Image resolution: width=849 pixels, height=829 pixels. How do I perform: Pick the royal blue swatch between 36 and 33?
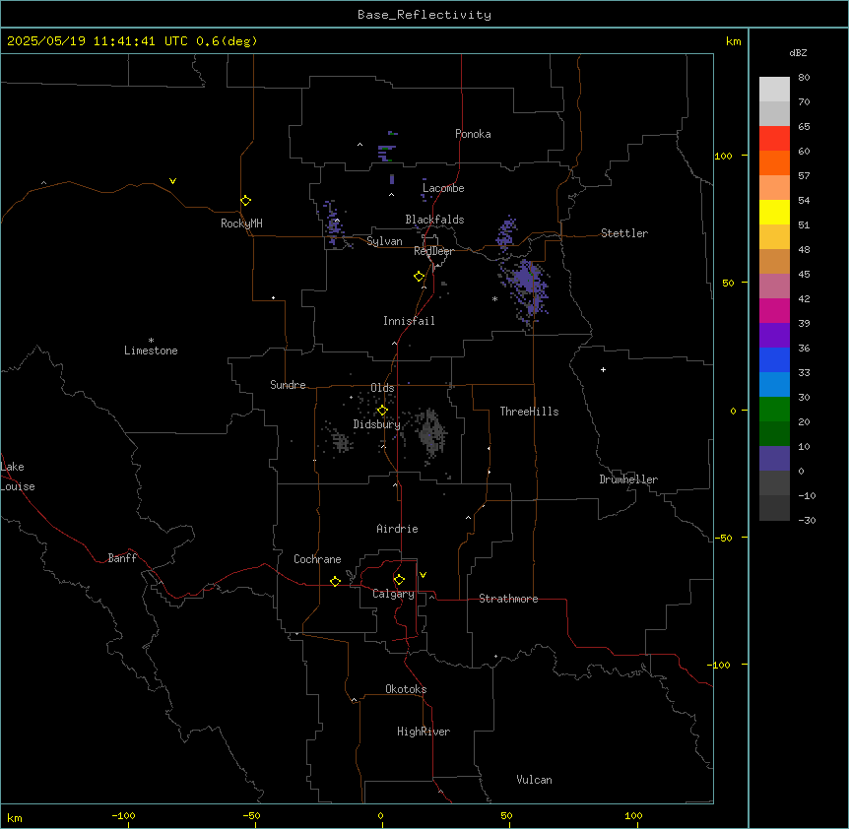point(774,359)
